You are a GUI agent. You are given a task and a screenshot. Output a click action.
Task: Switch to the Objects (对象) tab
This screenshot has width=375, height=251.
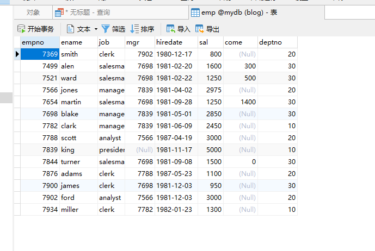tap(33, 12)
